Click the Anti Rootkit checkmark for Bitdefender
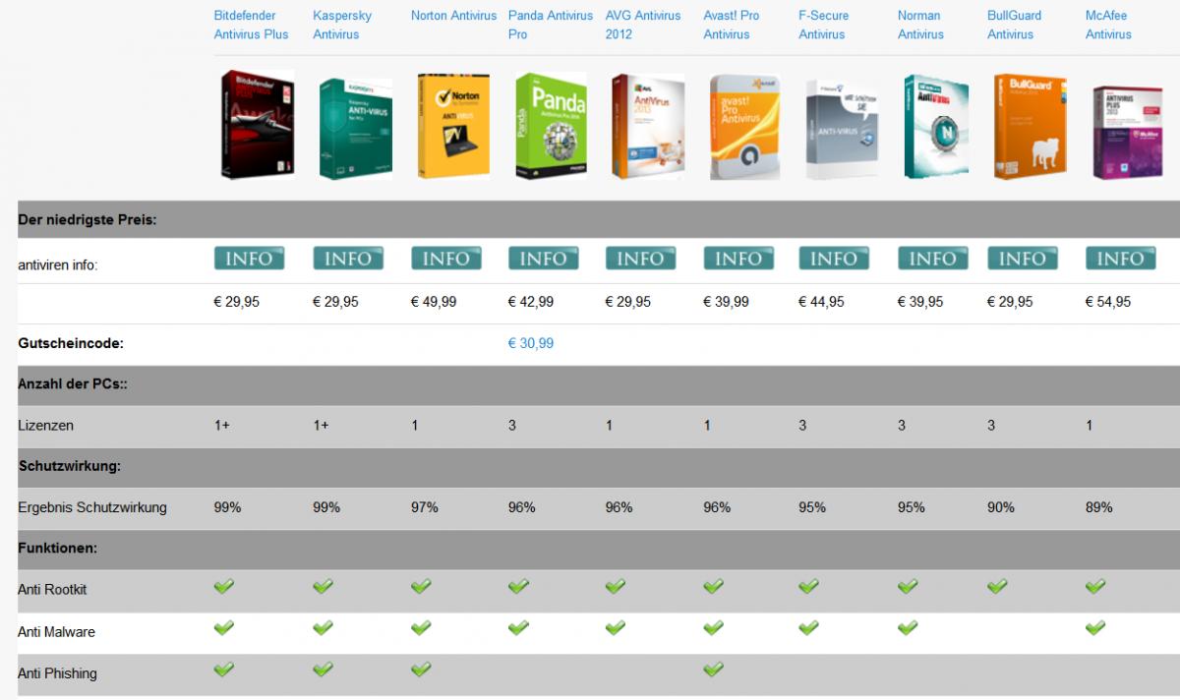This screenshot has height=700, width=1180. (224, 586)
